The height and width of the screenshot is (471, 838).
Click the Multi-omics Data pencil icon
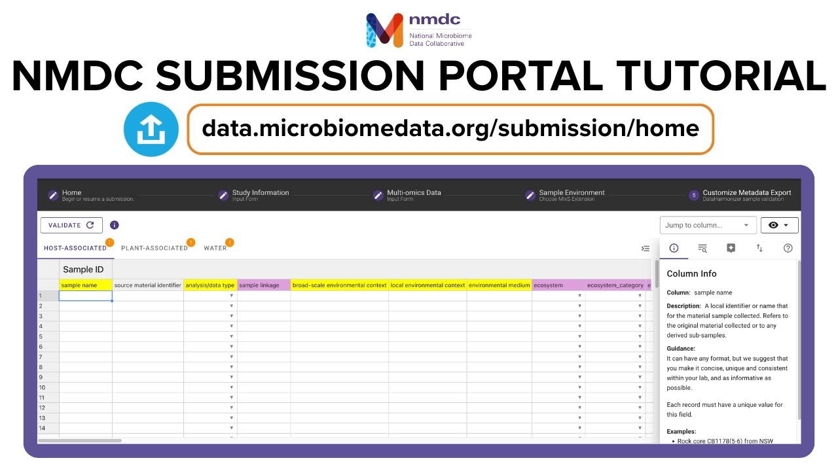[378, 195]
